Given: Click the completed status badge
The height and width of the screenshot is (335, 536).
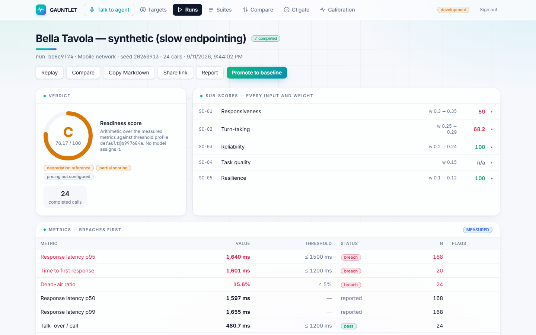Looking at the screenshot, I should pyautogui.click(x=265, y=38).
